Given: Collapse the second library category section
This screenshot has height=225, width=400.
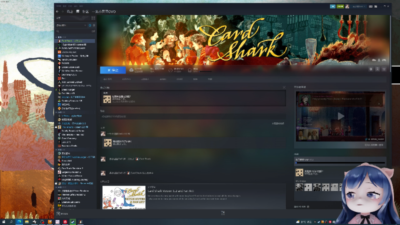Looking at the screenshot, I should click(56, 112).
